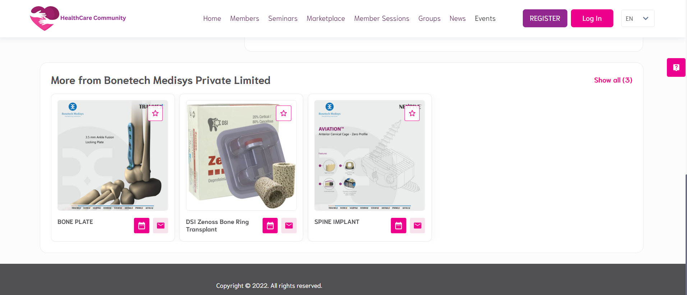
Task: Toggle favorite star on BONE PLATE card
Action: click(x=155, y=113)
